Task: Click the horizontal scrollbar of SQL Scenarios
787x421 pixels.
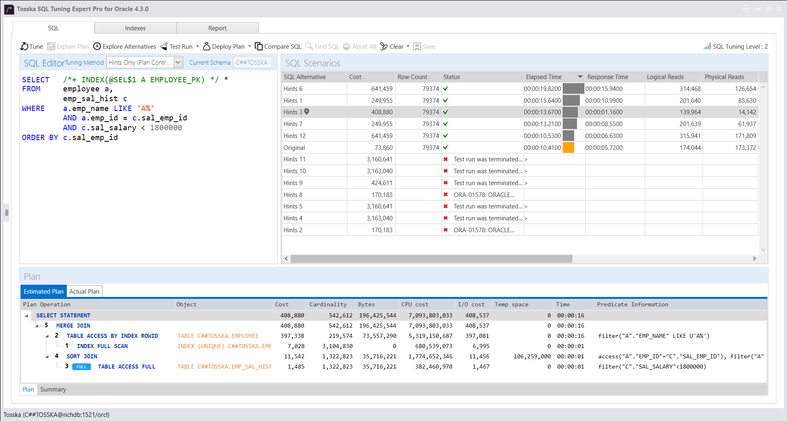Action: 431,258
